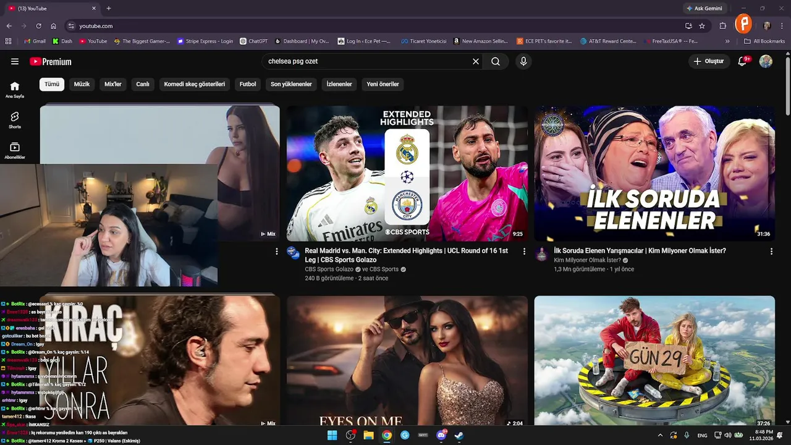Screen dimensions: 791x445
Task: Click the Oluştur create button
Action: tap(708, 61)
